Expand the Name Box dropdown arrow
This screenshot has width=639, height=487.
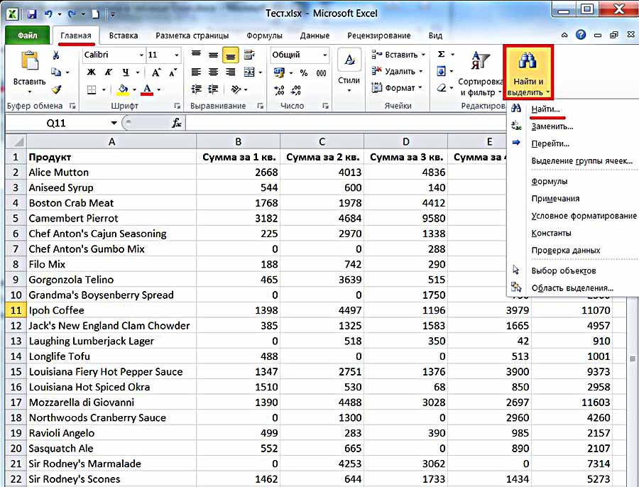114,123
